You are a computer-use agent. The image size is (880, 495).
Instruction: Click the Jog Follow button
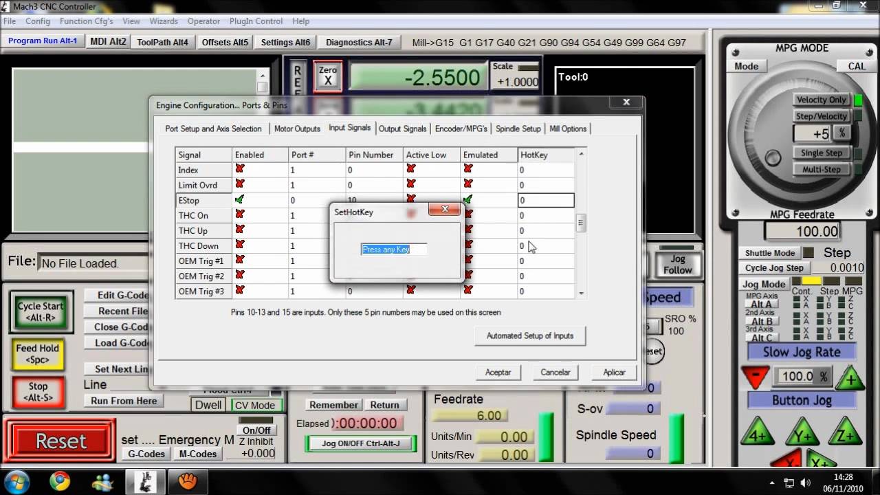(x=678, y=264)
